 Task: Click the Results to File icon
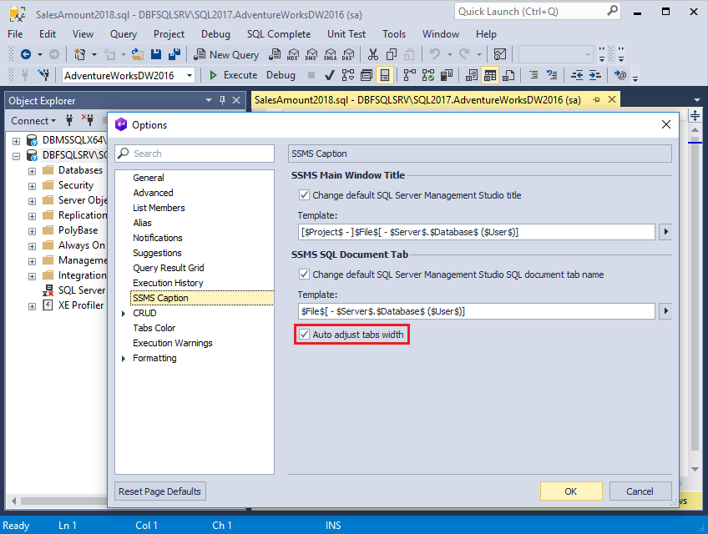point(508,75)
